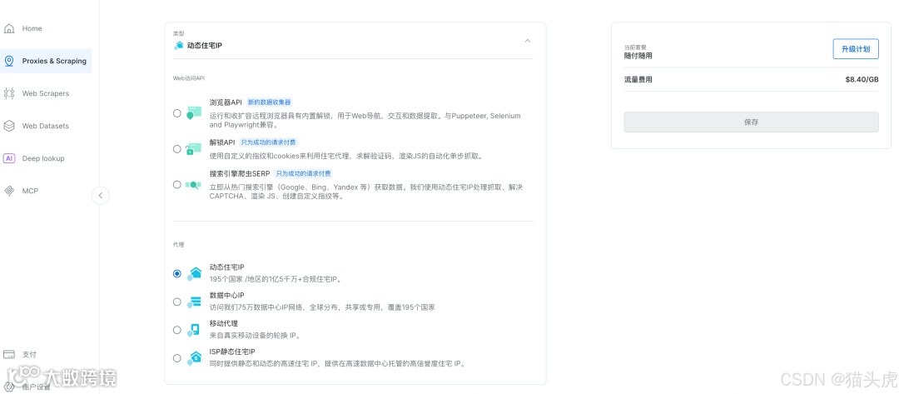899x394 pixels.
Task: Click the Home sidebar icon
Action: [x=9, y=28]
